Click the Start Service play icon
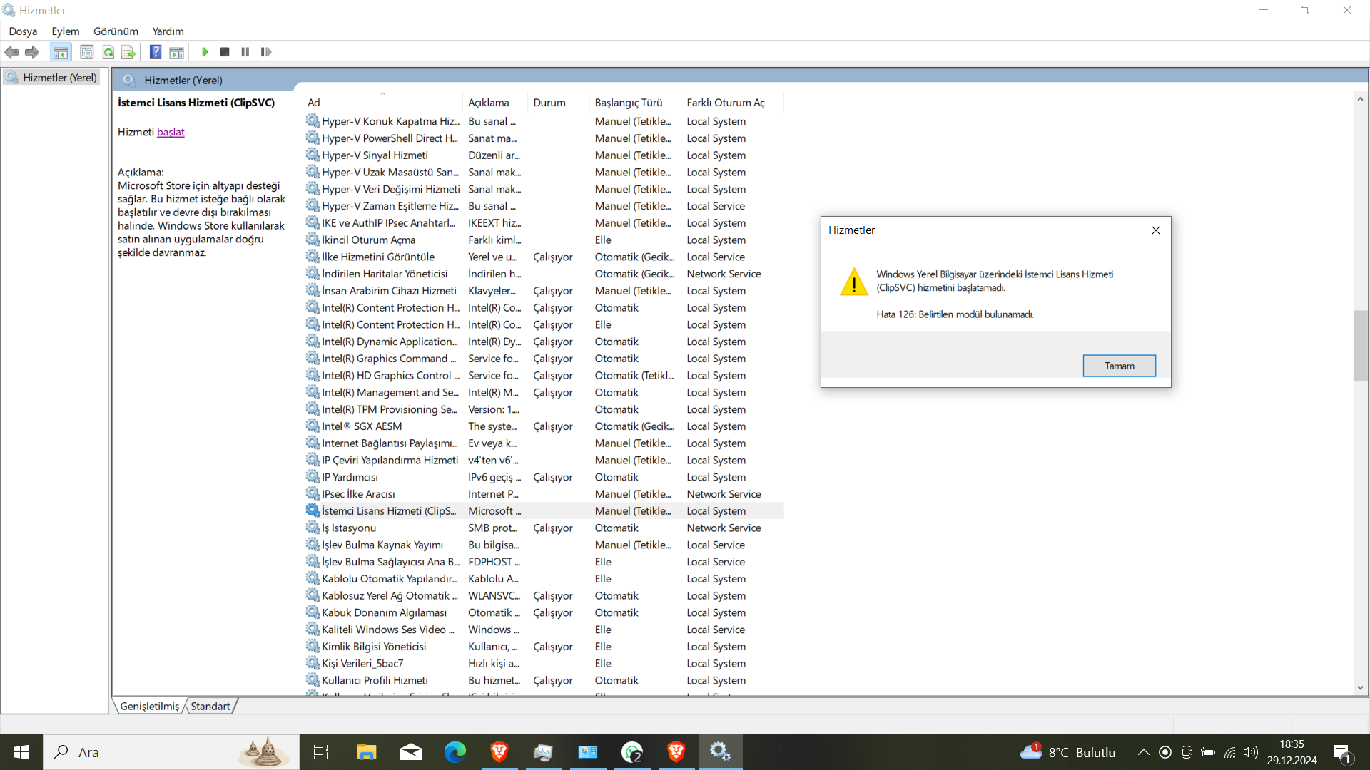1370x770 pixels. (205, 52)
